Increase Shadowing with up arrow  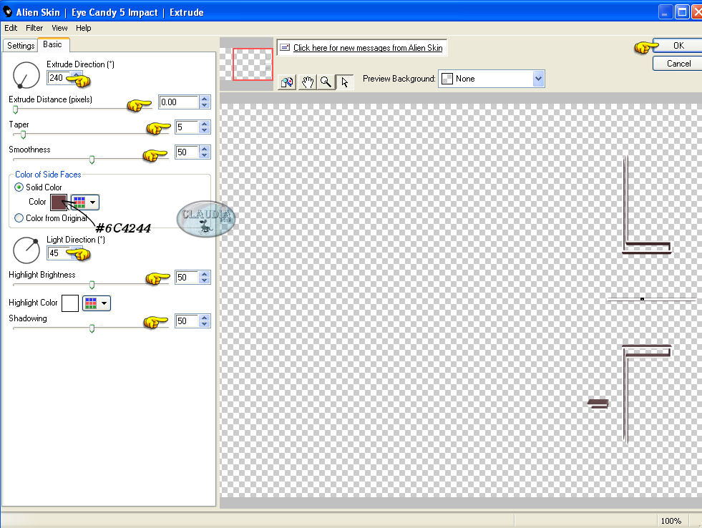pos(205,318)
